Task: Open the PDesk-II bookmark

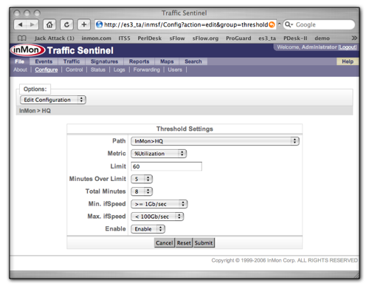Action: tap(295, 38)
